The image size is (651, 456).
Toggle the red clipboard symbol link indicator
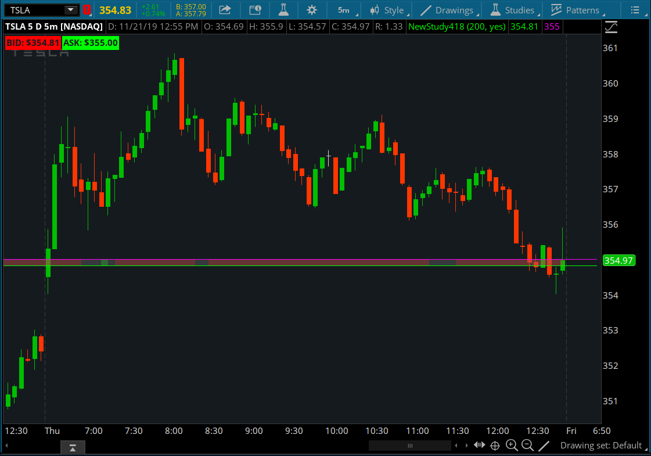point(87,10)
